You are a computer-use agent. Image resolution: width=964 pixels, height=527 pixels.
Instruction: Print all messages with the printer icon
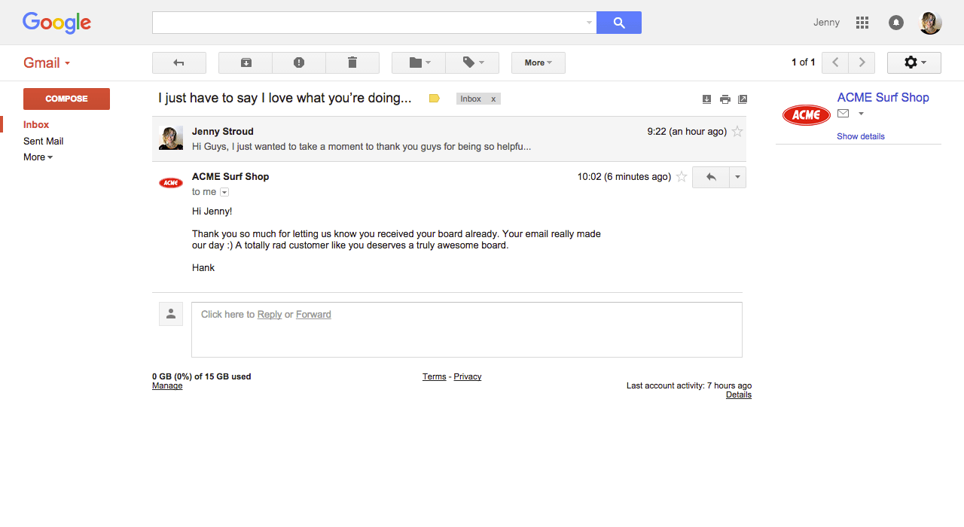point(725,99)
